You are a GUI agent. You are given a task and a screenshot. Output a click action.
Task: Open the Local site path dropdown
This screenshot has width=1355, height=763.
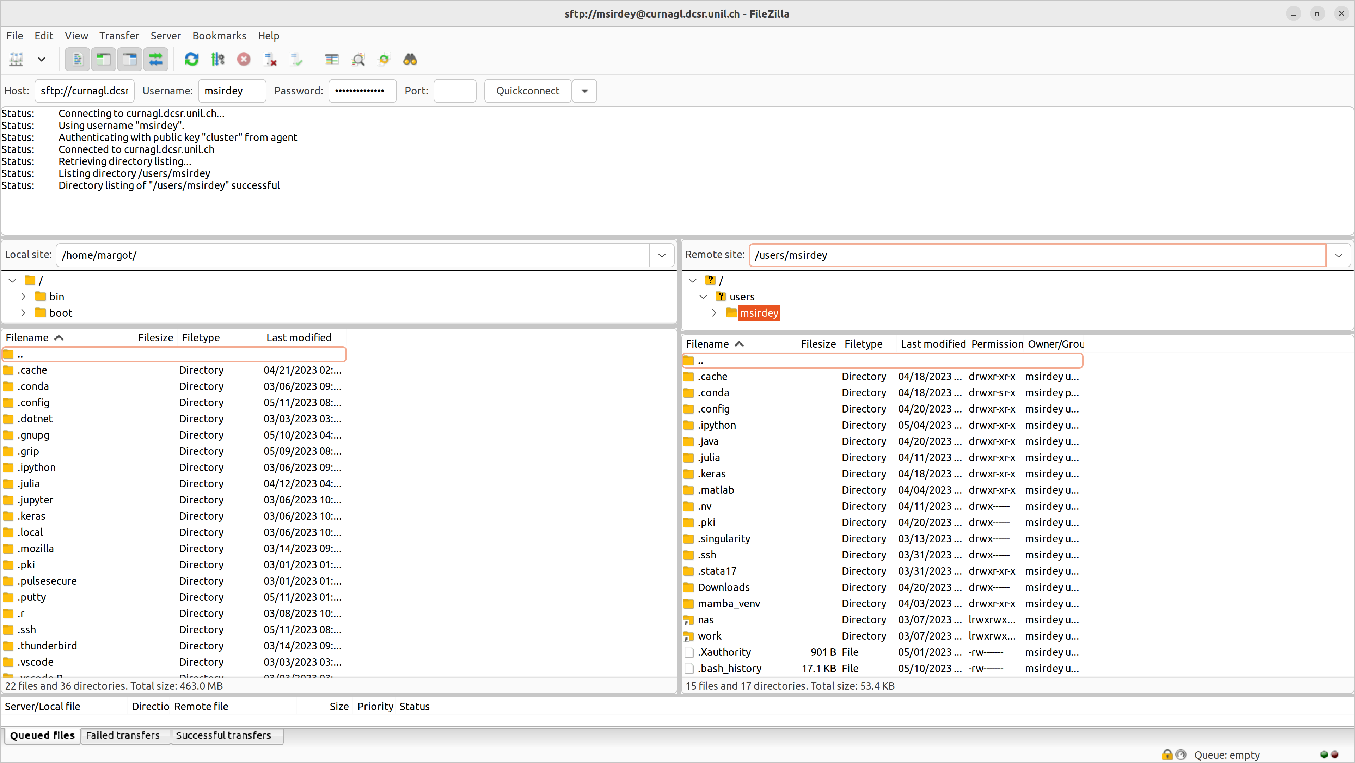(x=662, y=255)
